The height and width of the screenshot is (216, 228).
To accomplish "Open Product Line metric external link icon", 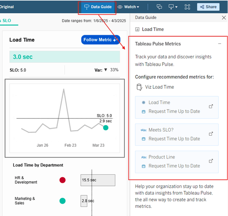I will click(211, 161).
